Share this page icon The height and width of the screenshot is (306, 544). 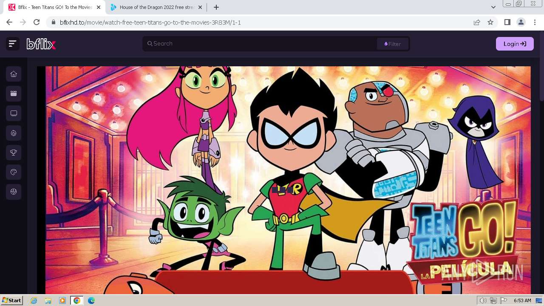[x=477, y=23]
